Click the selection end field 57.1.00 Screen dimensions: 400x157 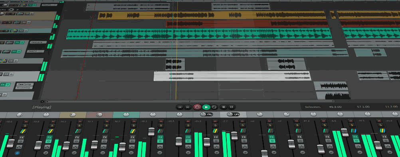[363, 107]
